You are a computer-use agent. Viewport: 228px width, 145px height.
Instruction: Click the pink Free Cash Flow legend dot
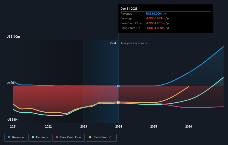click(x=57, y=137)
